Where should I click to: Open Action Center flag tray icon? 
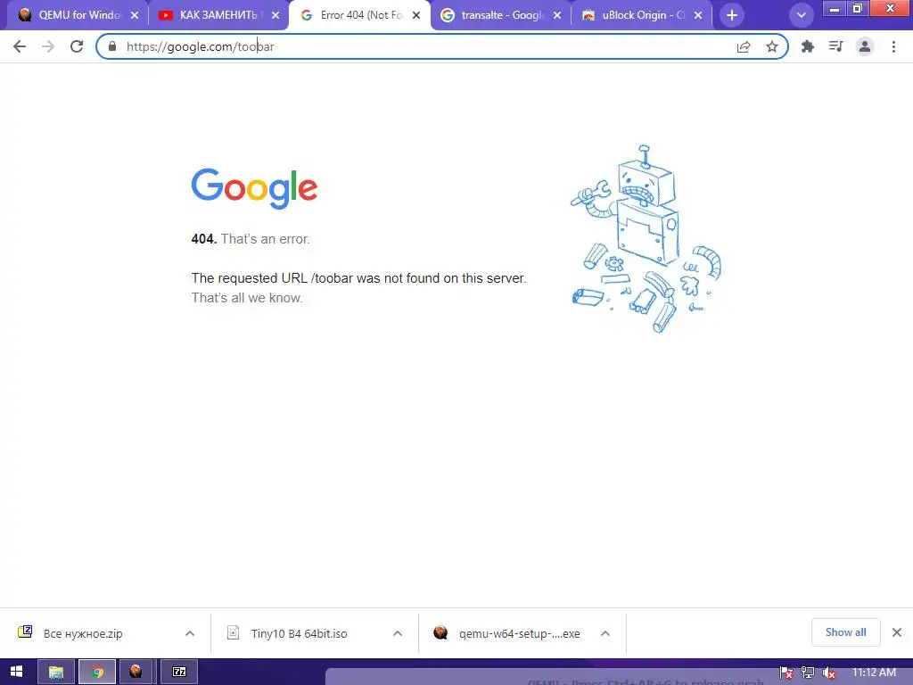click(786, 673)
